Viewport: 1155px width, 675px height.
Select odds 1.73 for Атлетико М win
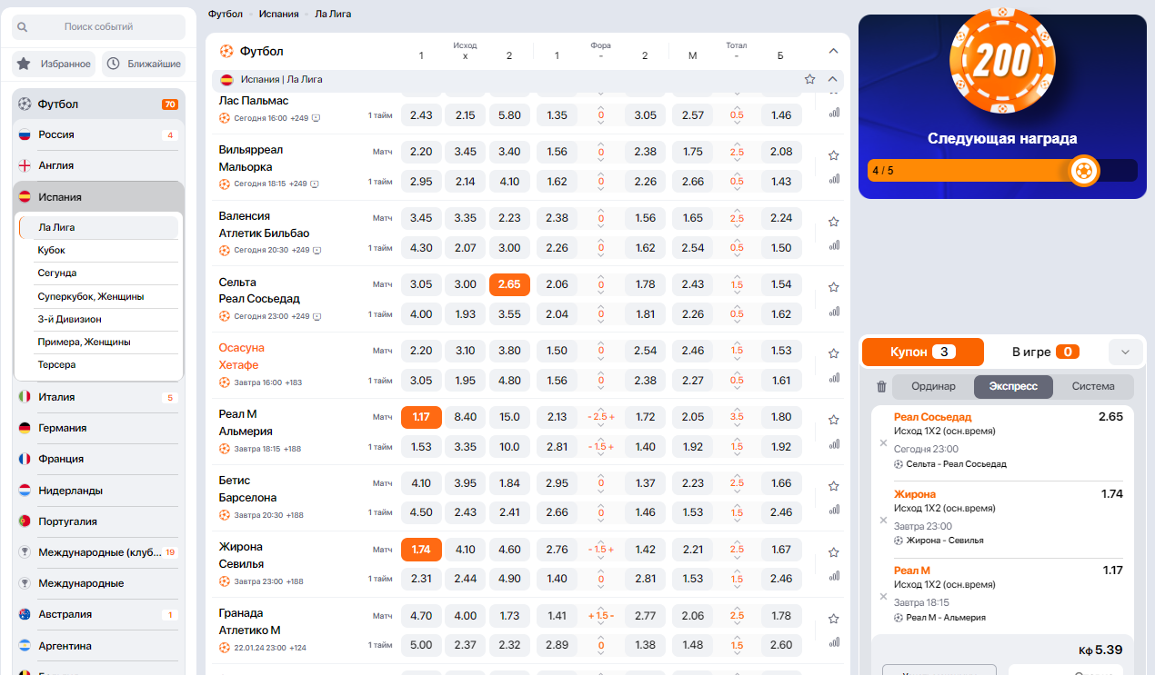509,616
